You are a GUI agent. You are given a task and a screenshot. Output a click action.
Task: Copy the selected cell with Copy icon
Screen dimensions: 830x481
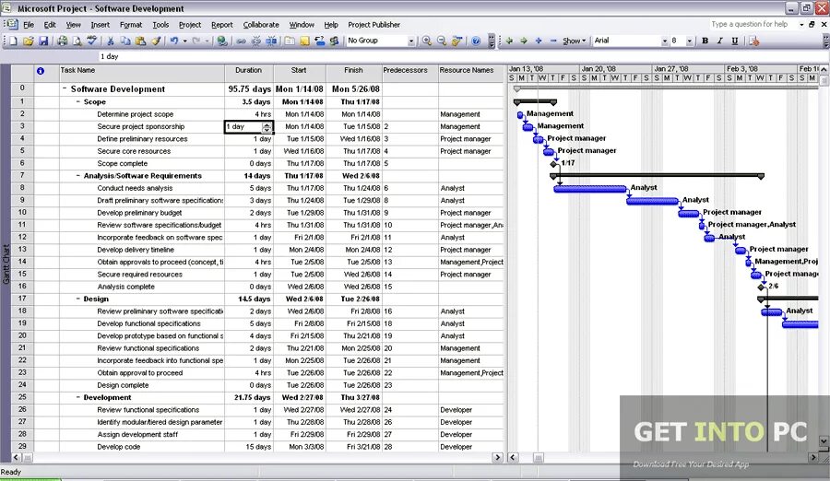[x=125, y=41]
